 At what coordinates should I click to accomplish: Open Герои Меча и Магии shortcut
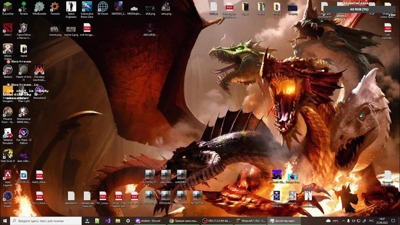[x=24, y=31]
